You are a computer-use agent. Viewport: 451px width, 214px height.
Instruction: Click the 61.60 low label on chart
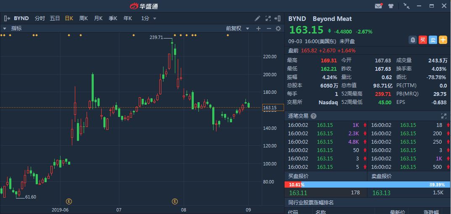click(31, 197)
